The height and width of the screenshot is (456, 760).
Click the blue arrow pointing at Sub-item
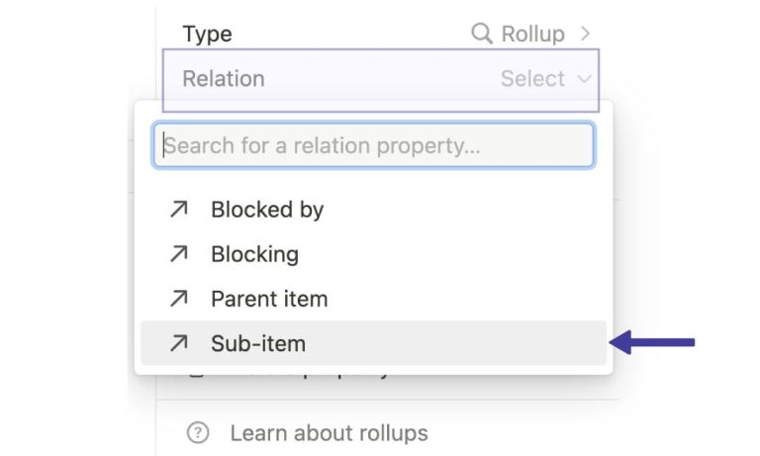tap(652, 342)
